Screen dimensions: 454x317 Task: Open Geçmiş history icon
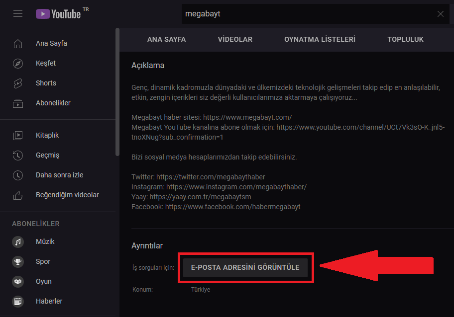click(18, 155)
